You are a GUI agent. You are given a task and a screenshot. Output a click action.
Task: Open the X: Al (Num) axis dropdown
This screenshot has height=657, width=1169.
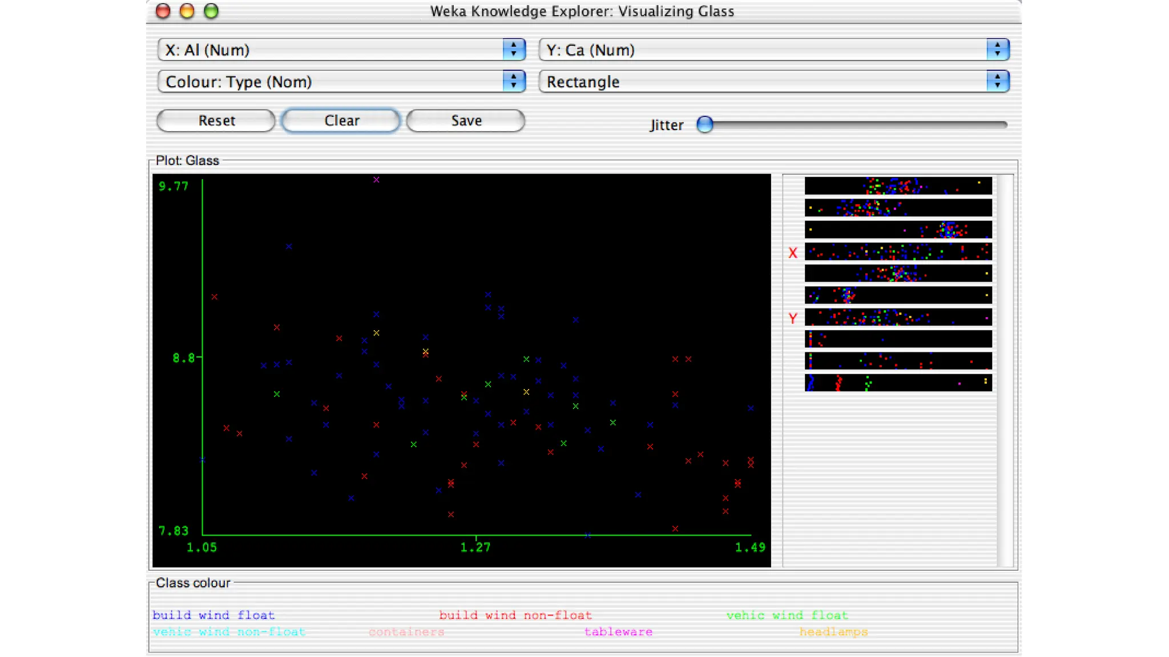coord(341,50)
